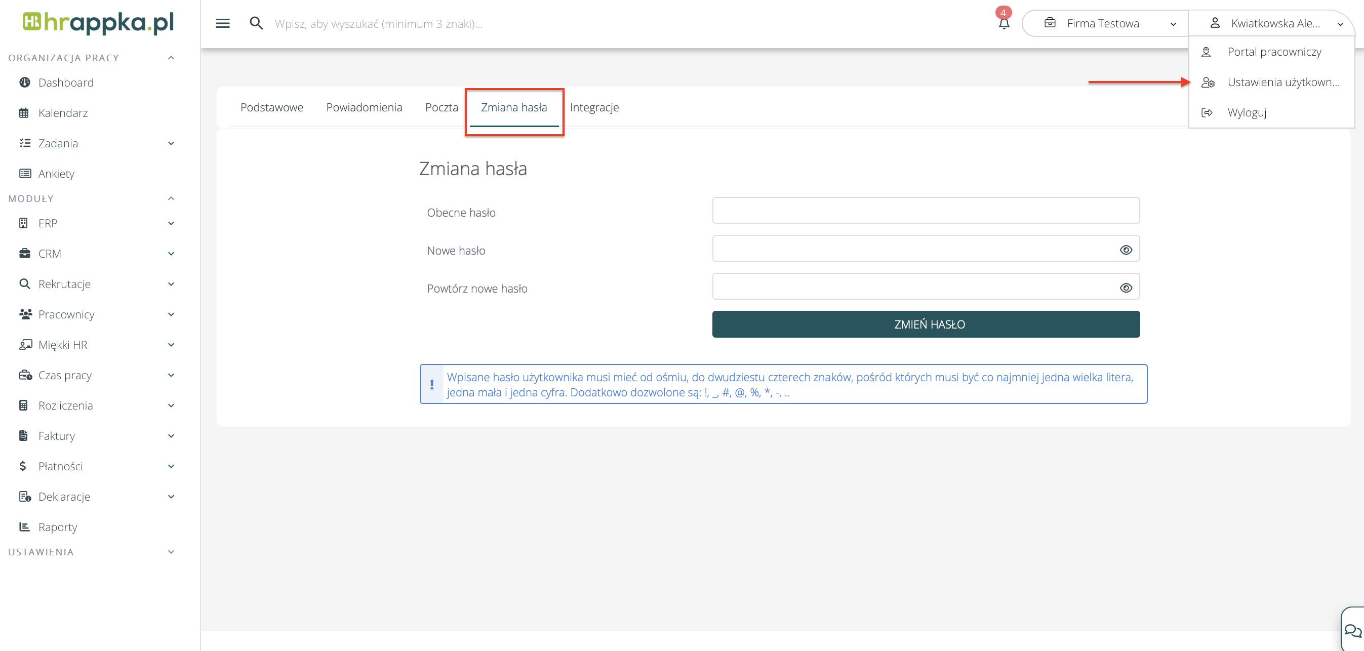Select Wyloguj from user menu

tap(1247, 112)
